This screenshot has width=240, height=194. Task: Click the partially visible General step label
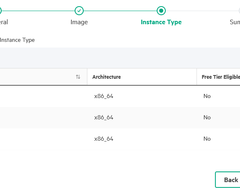4,22
